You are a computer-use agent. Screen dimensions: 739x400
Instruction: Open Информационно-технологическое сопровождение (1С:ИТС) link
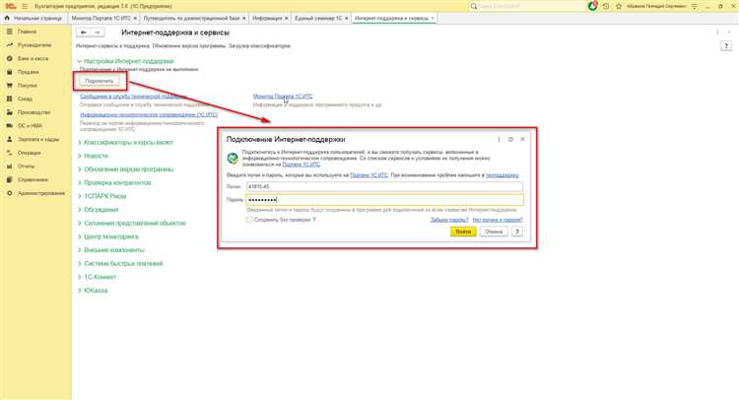point(149,114)
